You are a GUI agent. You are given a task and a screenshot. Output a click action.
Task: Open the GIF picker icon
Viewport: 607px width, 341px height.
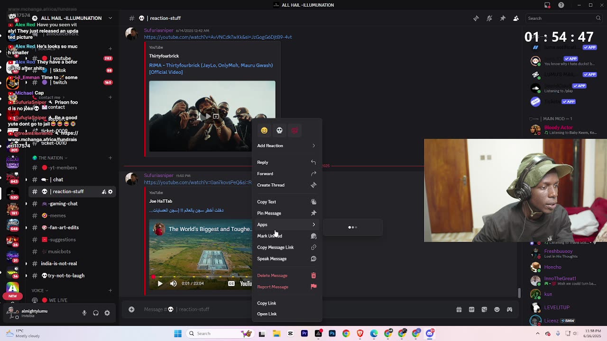472,310
